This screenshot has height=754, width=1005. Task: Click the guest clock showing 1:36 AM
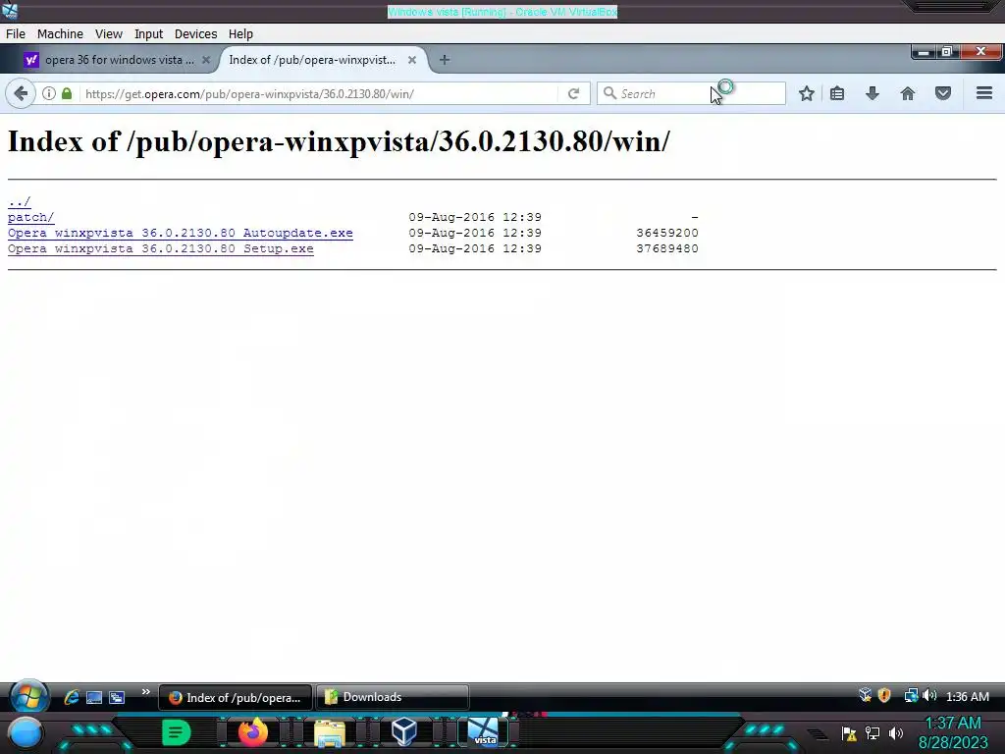tap(967, 696)
